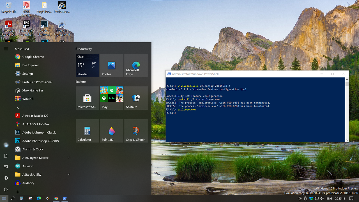Open Documents icon in Start sidebar
Image resolution: width=359 pixels, height=202 pixels.
6,156
